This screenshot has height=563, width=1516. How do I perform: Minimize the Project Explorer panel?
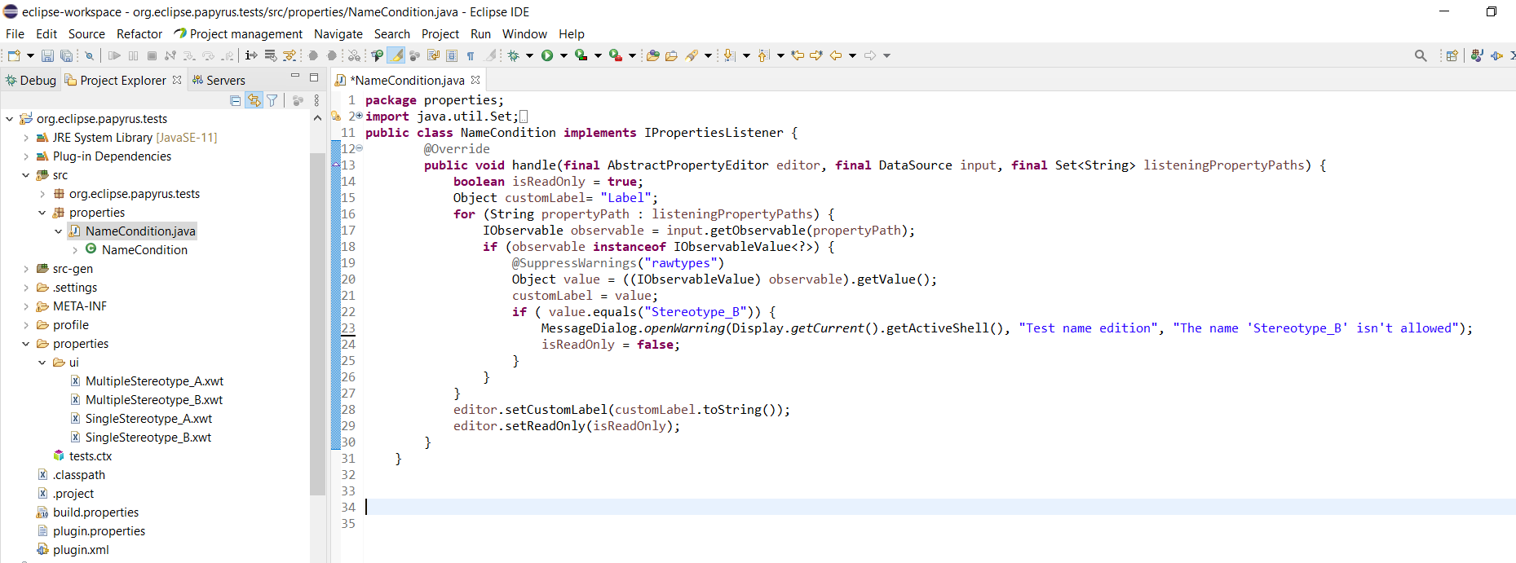(x=295, y=77)
